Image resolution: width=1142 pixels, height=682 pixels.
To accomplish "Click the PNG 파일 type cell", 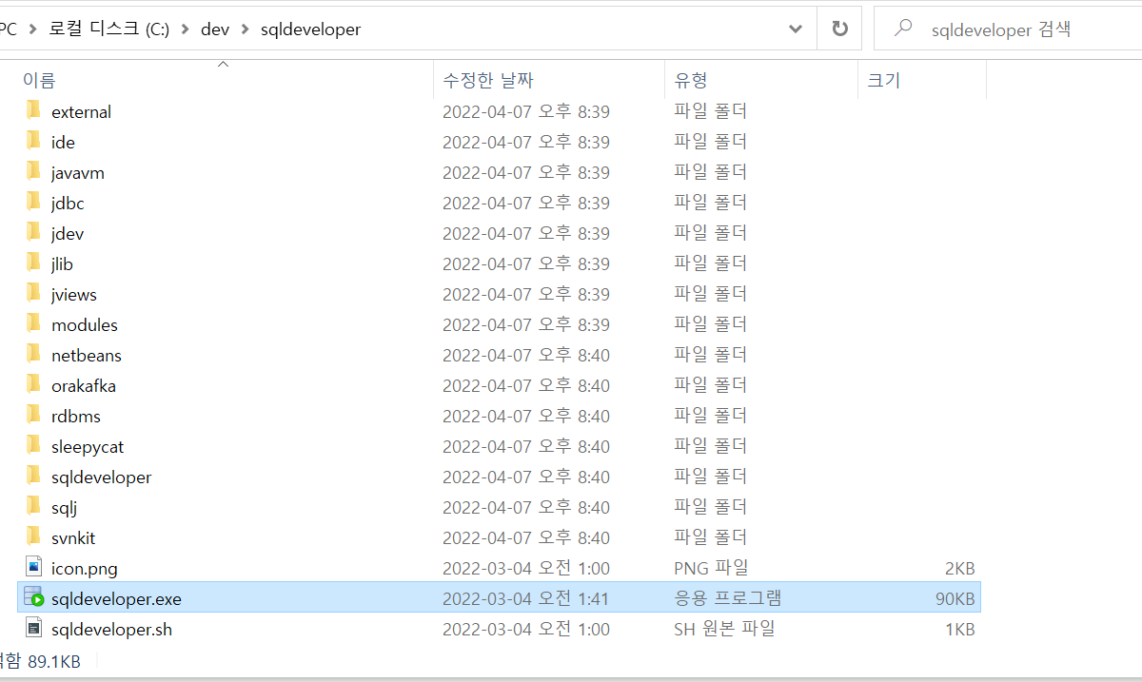I will tap(711, 568).
